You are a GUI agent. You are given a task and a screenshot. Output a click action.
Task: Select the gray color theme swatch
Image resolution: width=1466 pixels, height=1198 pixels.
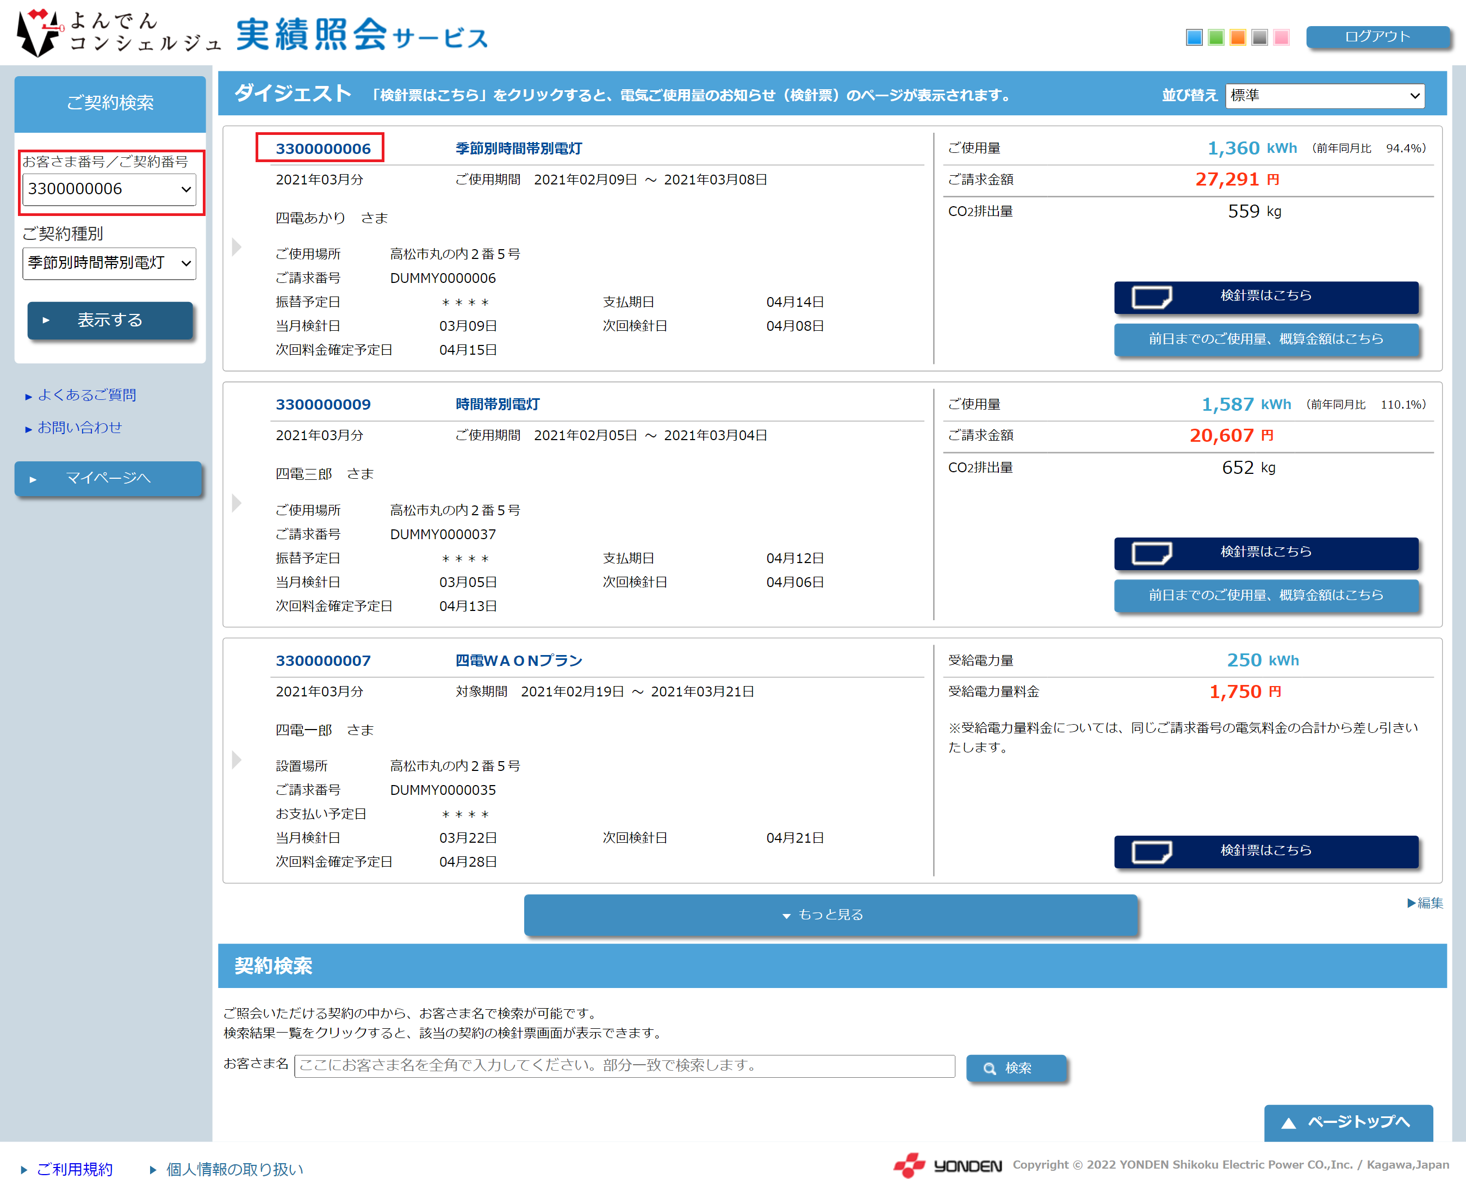point(1260,37)
